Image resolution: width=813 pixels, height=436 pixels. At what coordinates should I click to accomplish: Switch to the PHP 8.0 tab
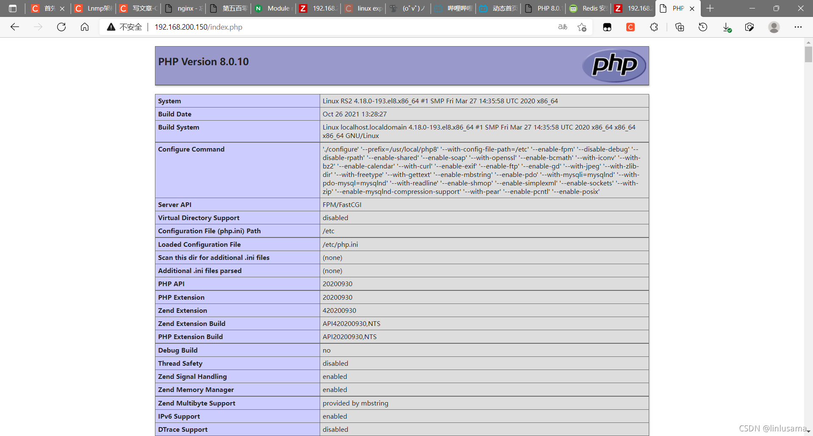click(x=543, y=8)
